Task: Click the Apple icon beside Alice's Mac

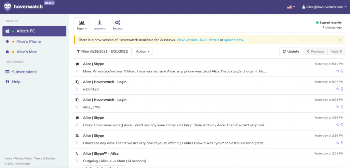Action: click(x=8, y=52)
